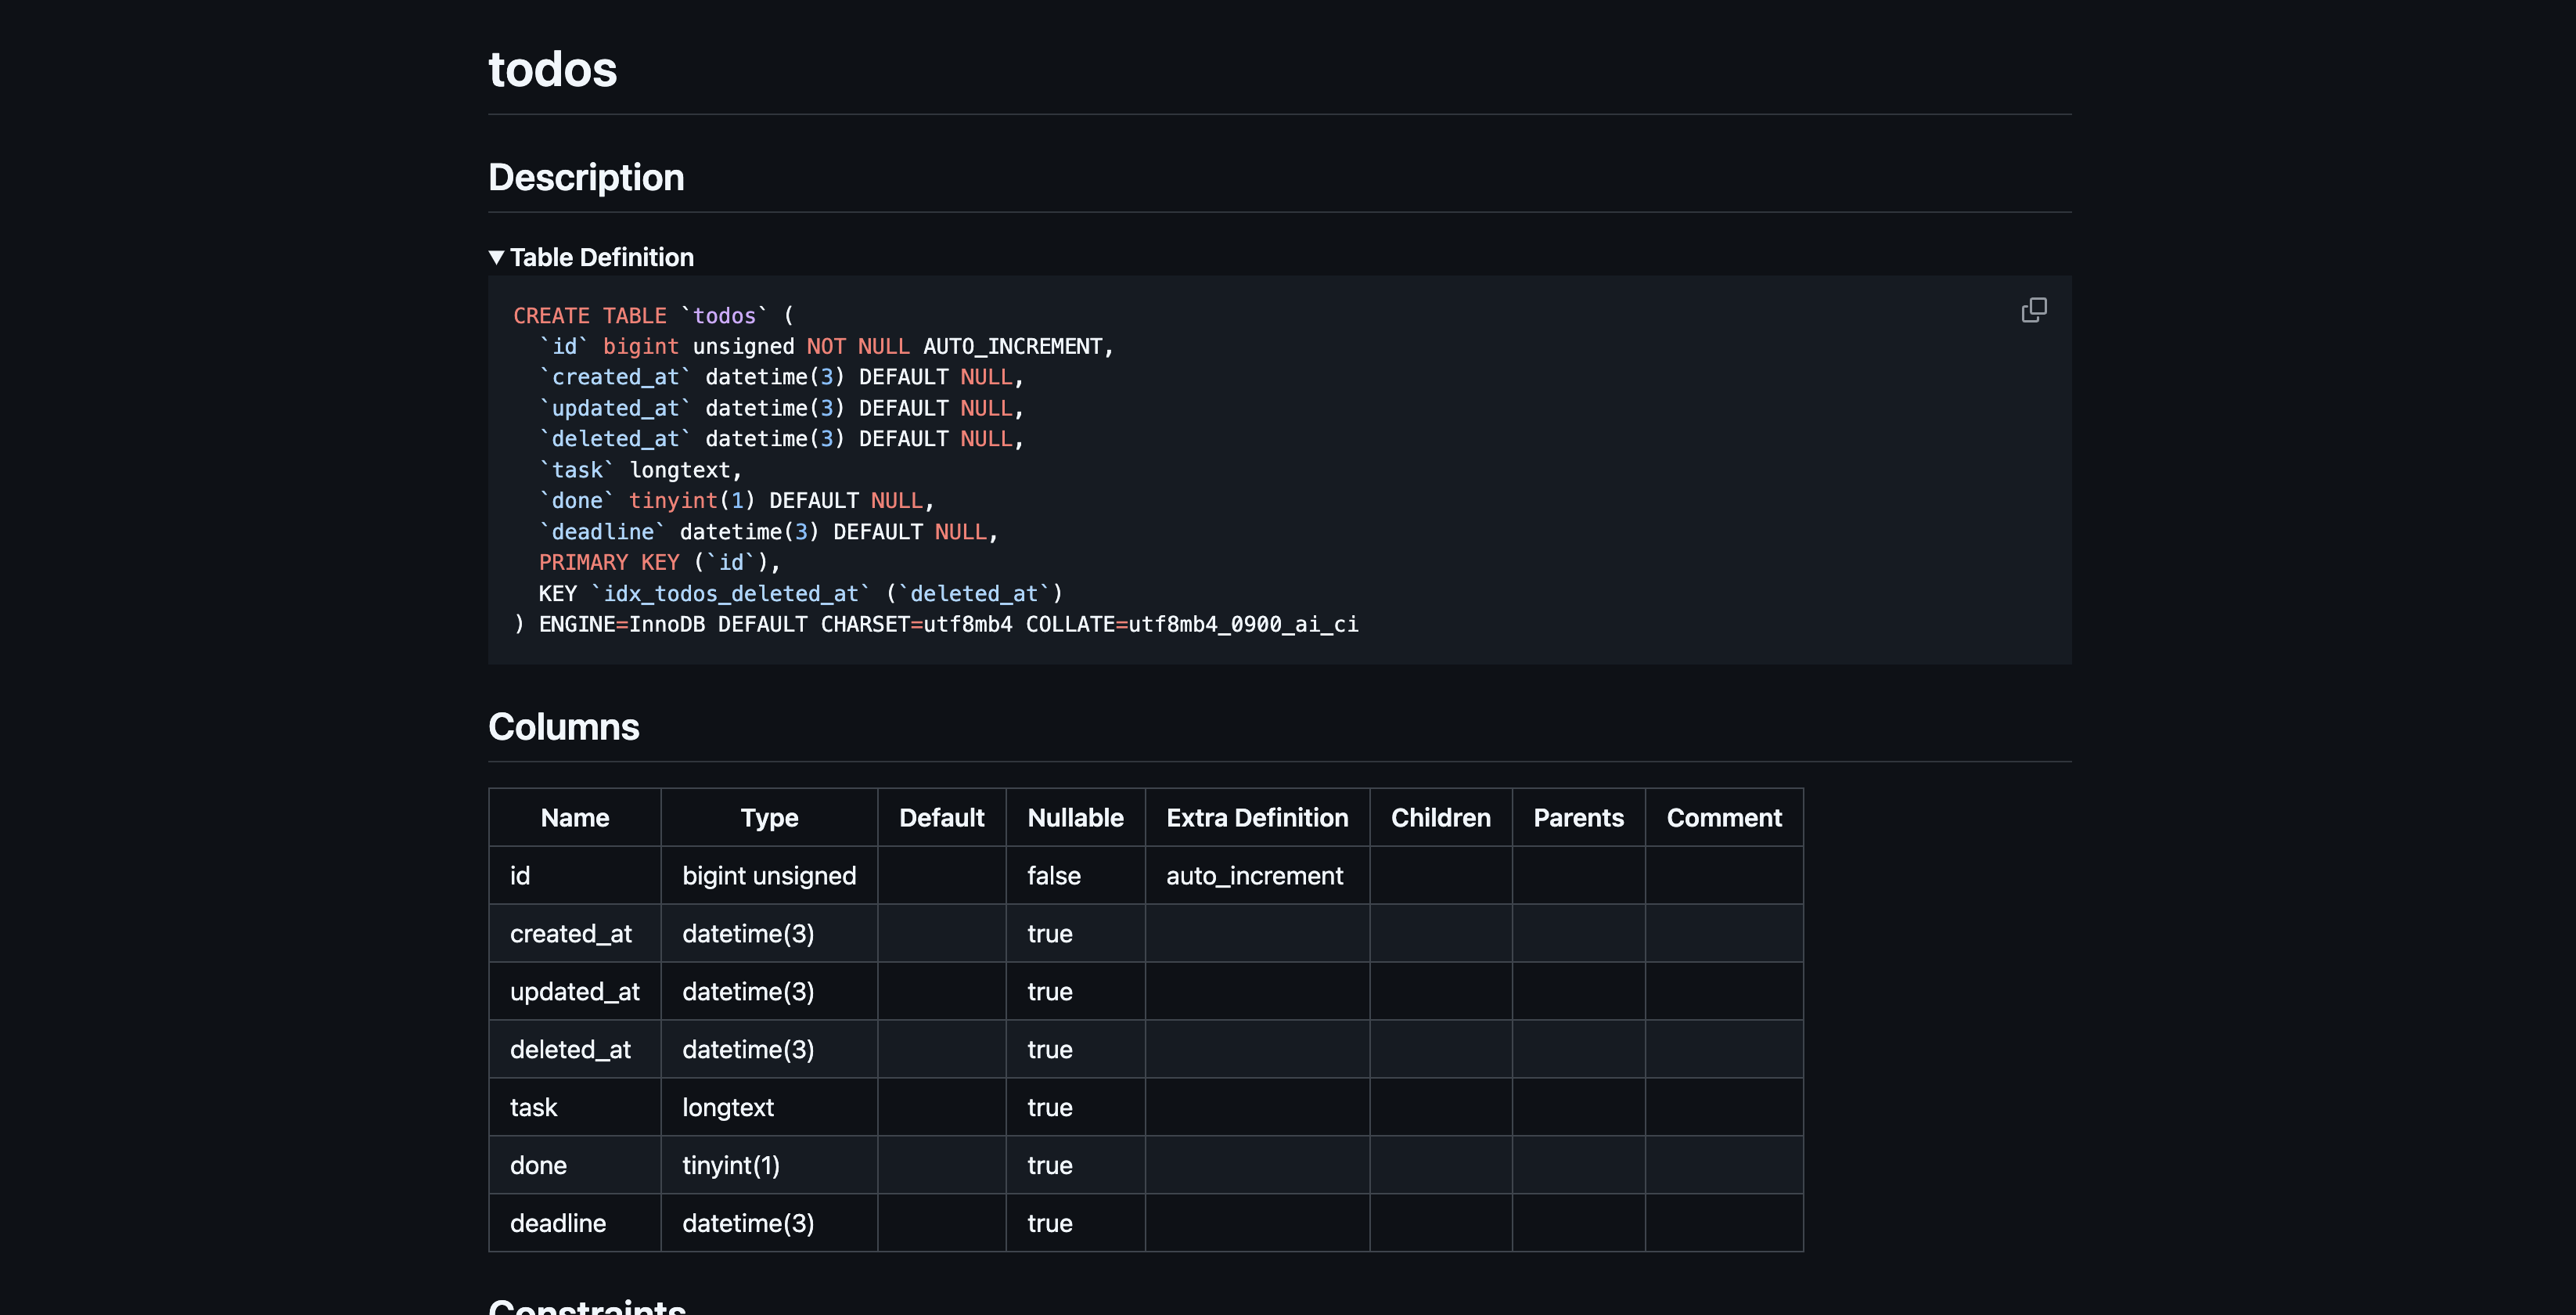2576x1315 pixels.
Task: Select the Type column header
Action: click(x=769, y=817)
